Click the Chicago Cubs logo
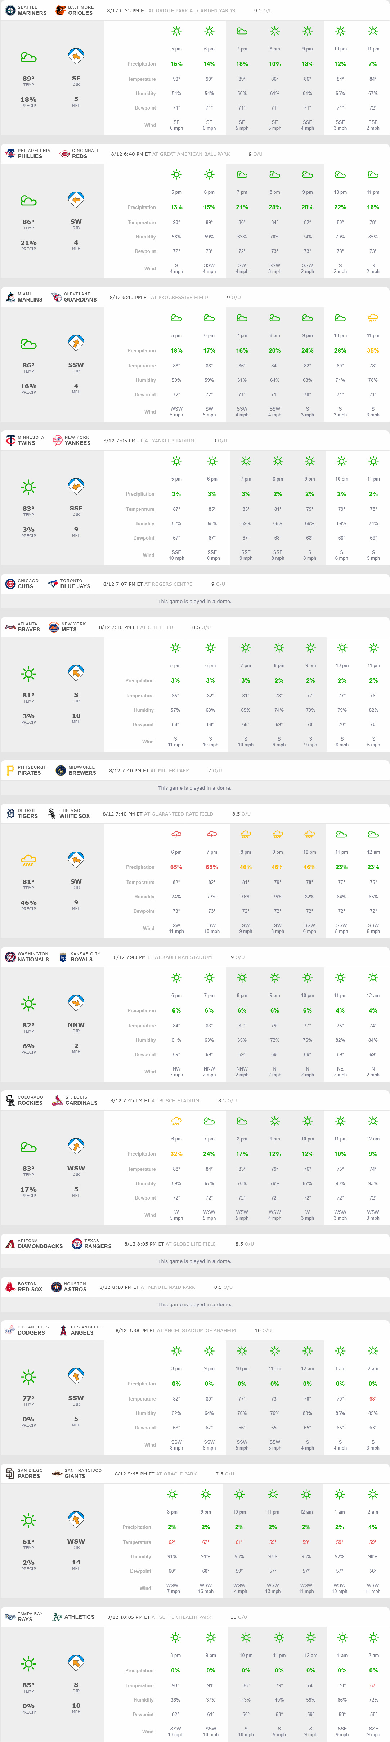 point(10,584)
